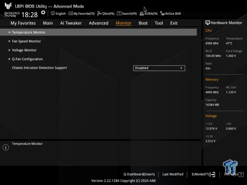Viewport: 247px width, 185px height.
Task: Click Core Voltage value 1.360 V
Action: coord(231,56)
